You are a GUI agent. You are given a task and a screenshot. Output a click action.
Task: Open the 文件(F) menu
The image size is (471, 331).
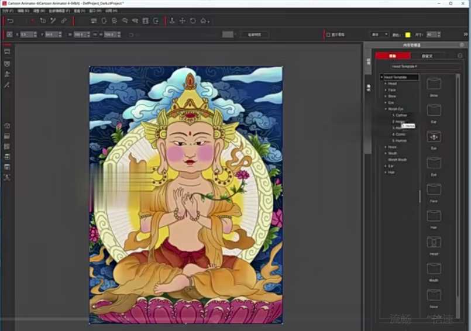[x=8, y=11]
